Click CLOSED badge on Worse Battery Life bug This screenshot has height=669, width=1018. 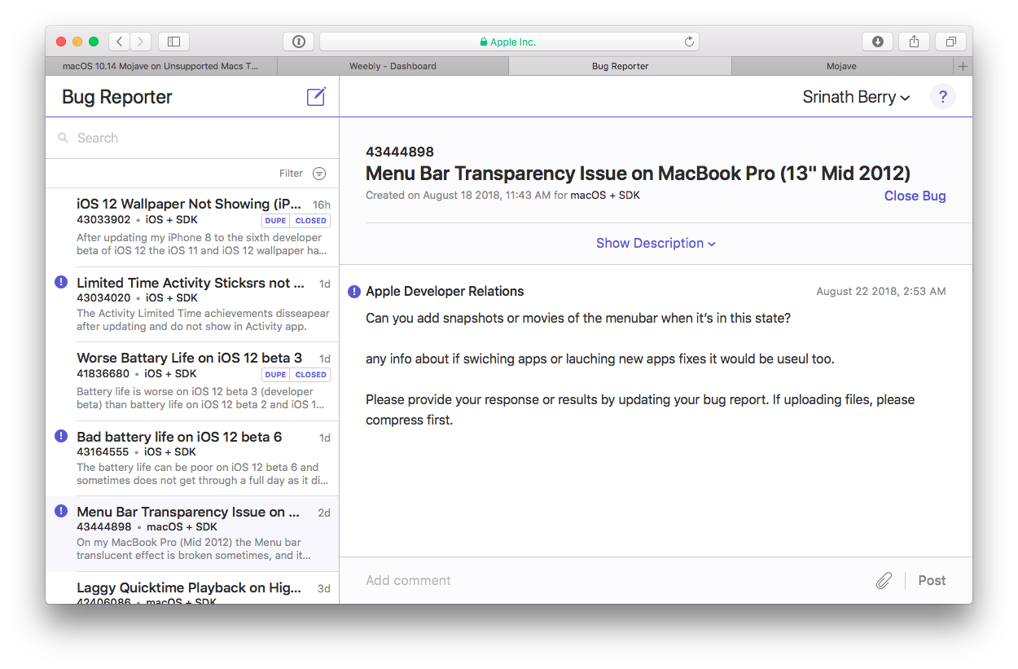310,375
